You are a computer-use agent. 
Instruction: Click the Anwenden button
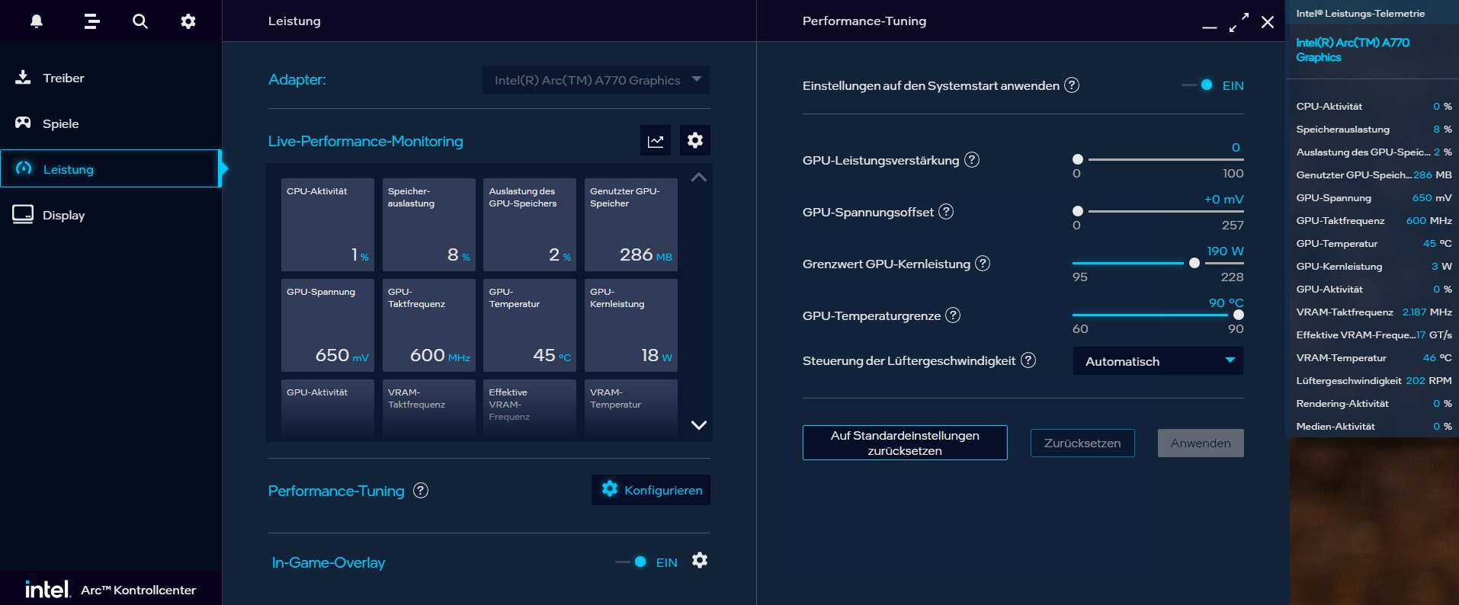[x=1201, y=443]
